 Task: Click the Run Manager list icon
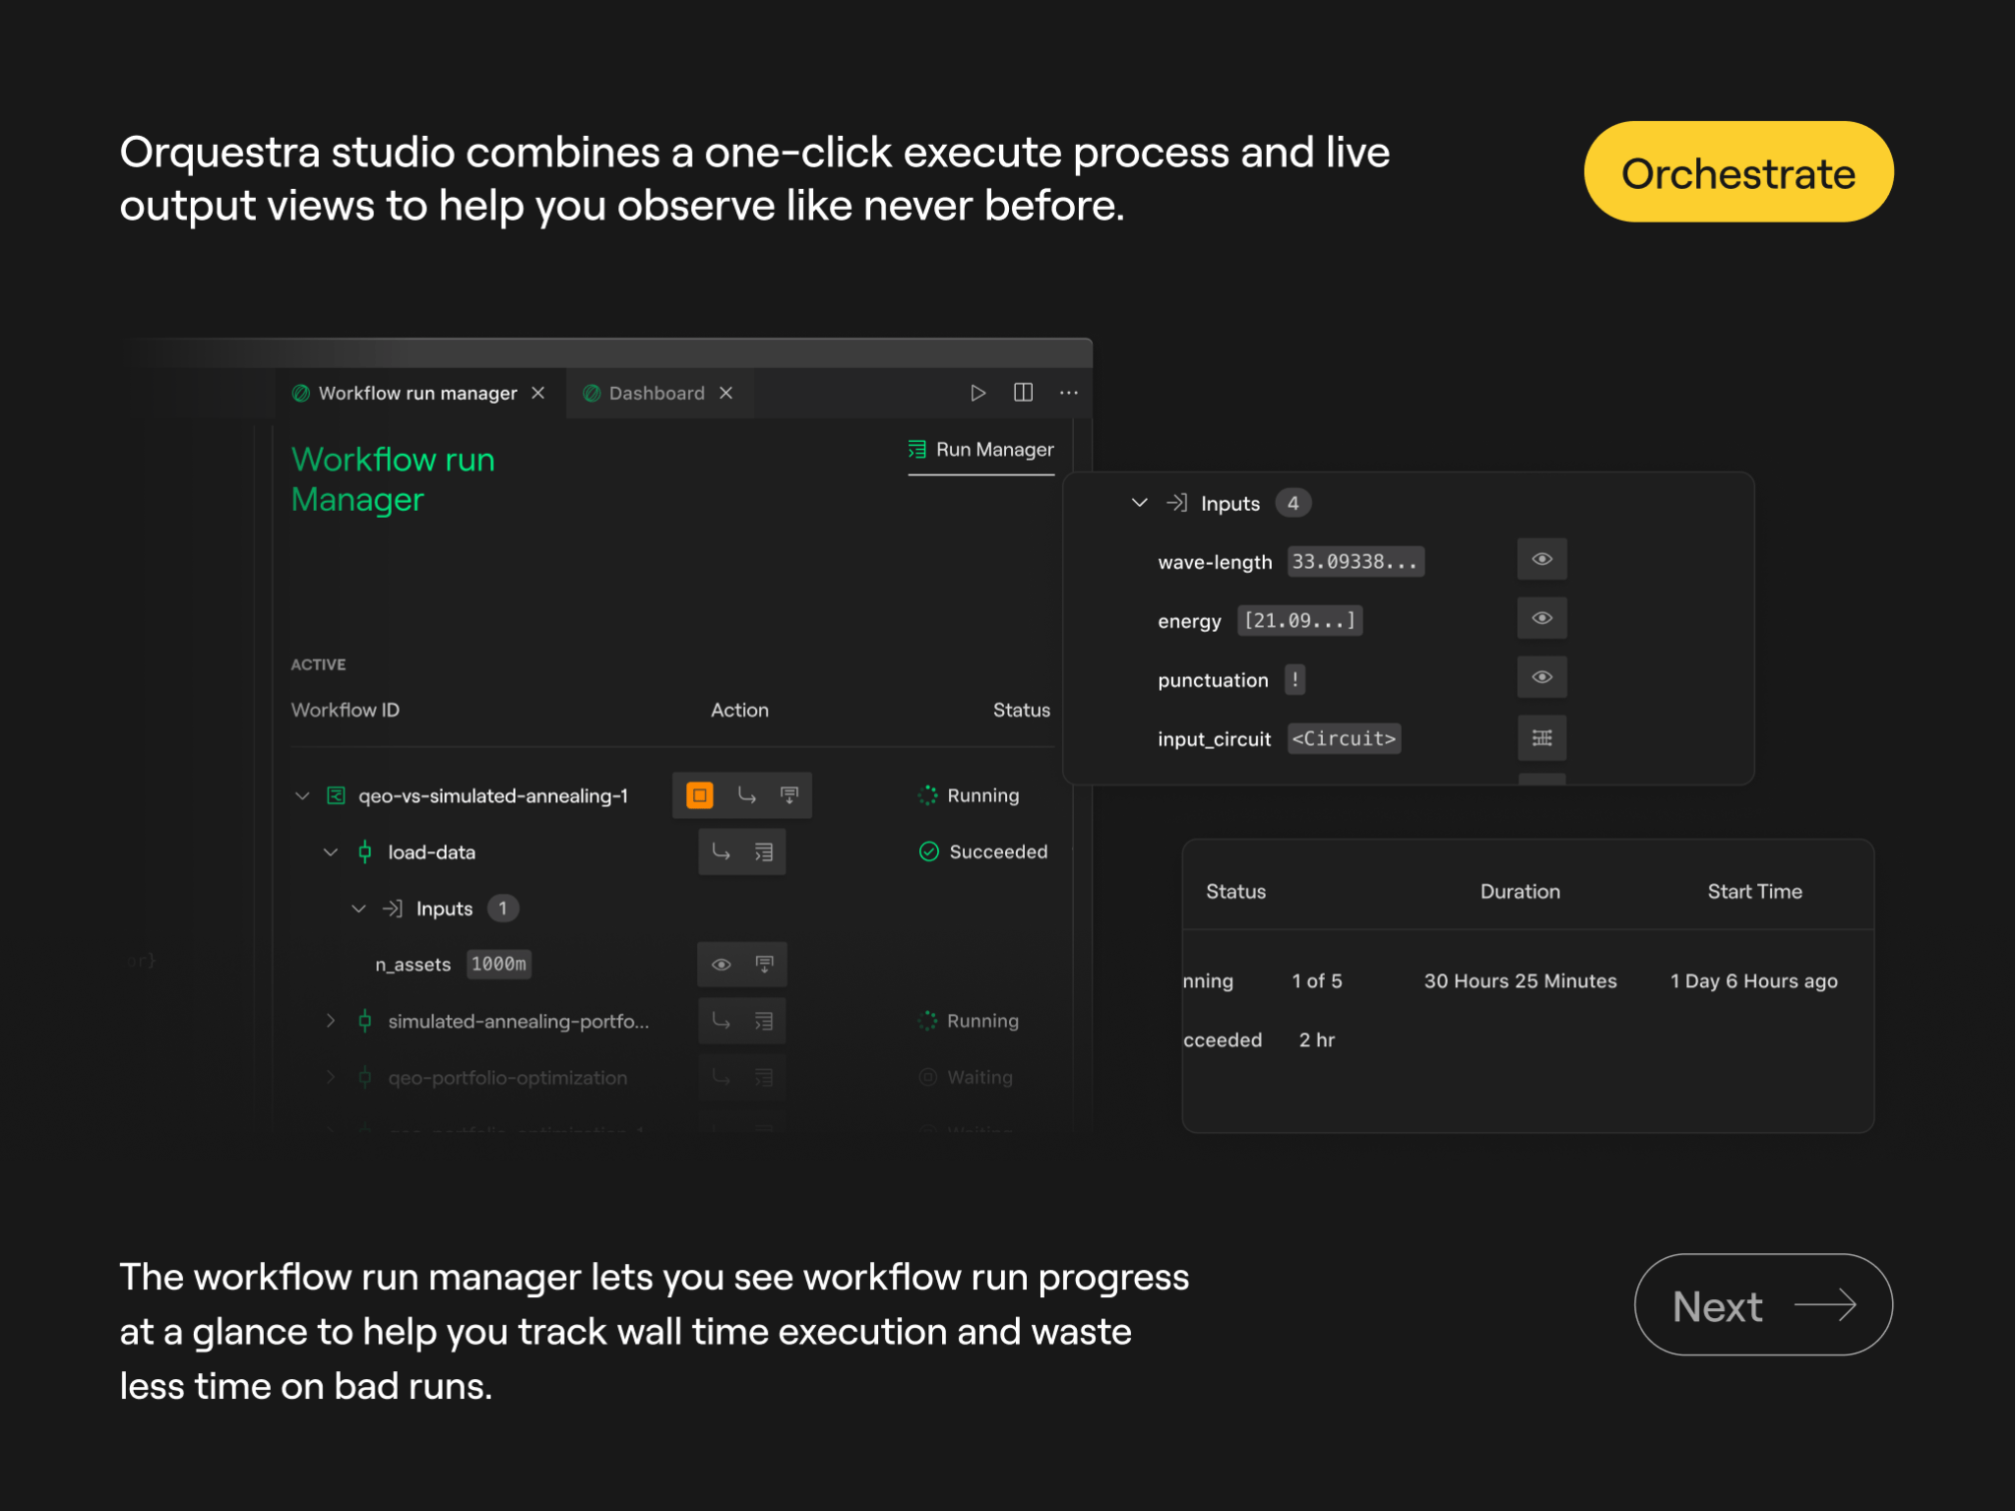click(917, 450)
